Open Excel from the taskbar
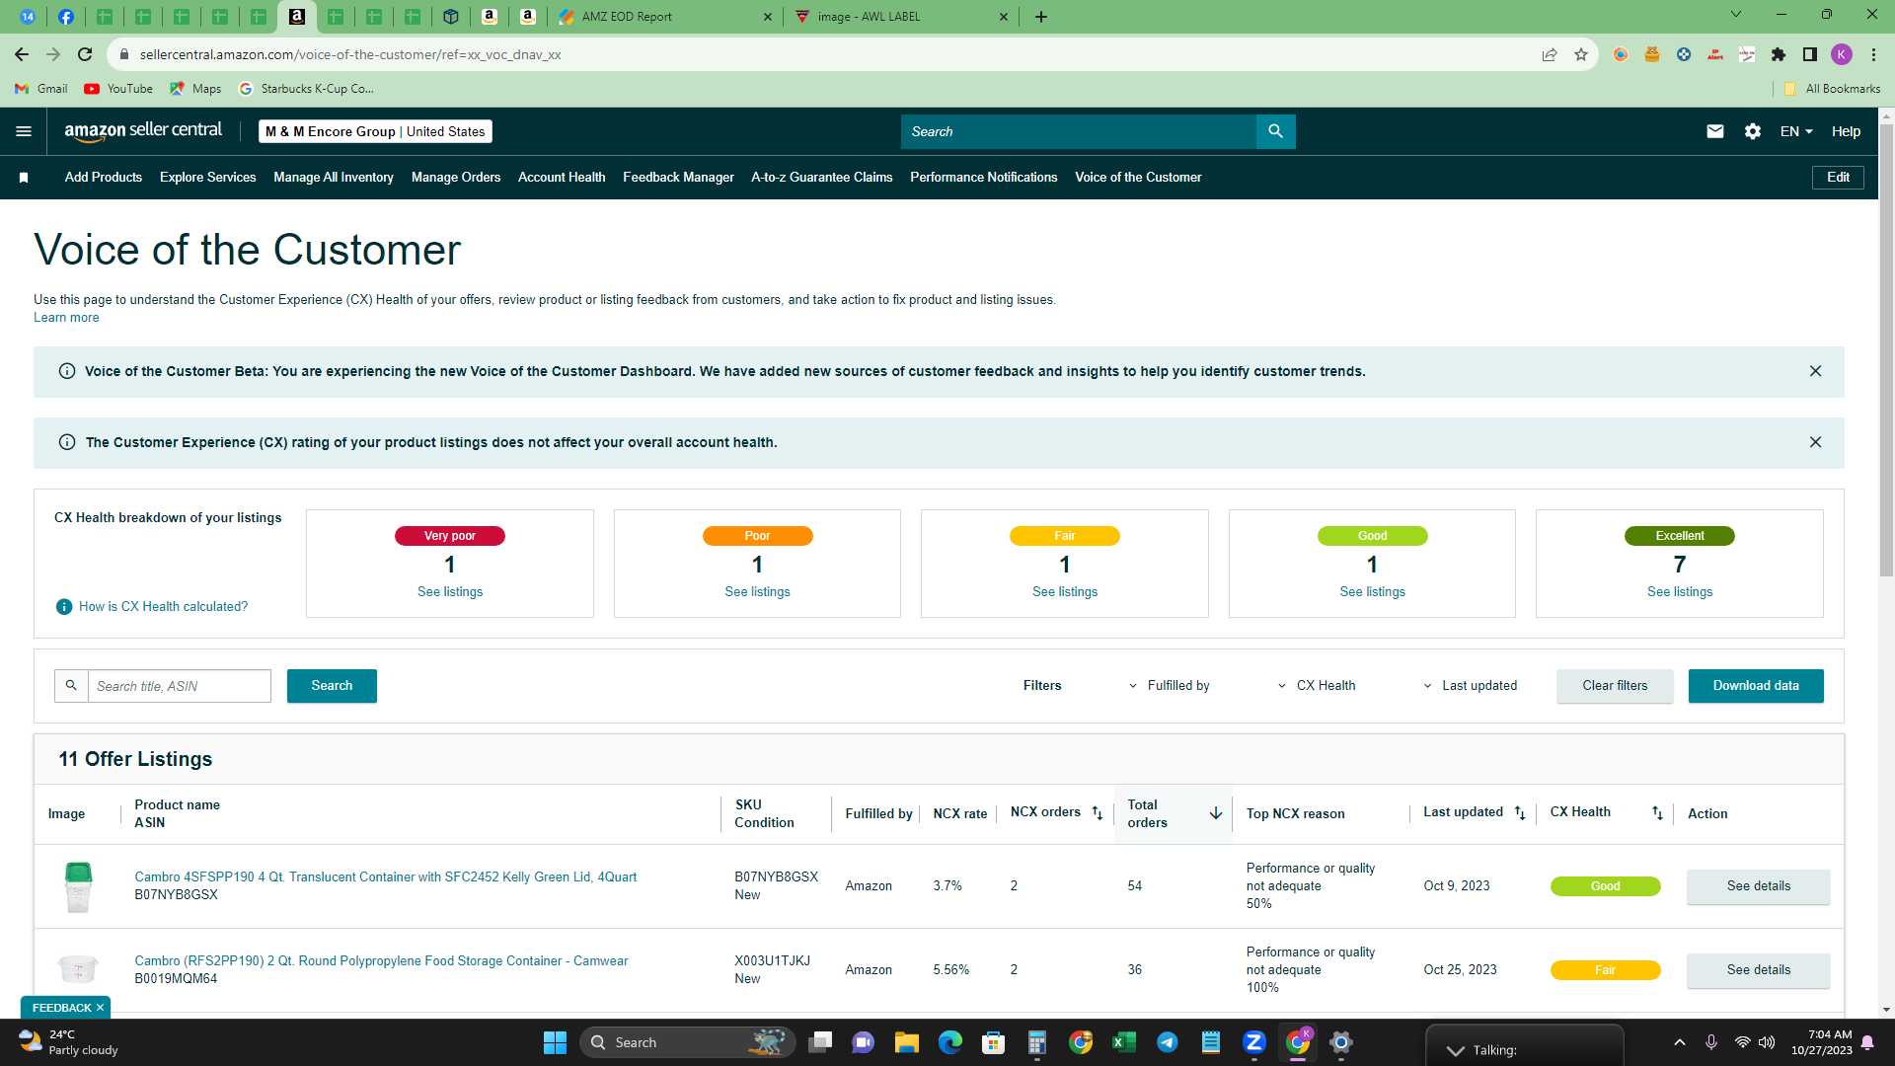This screenshot has width=1895, height=1066. click(x=1123, y=1042)
